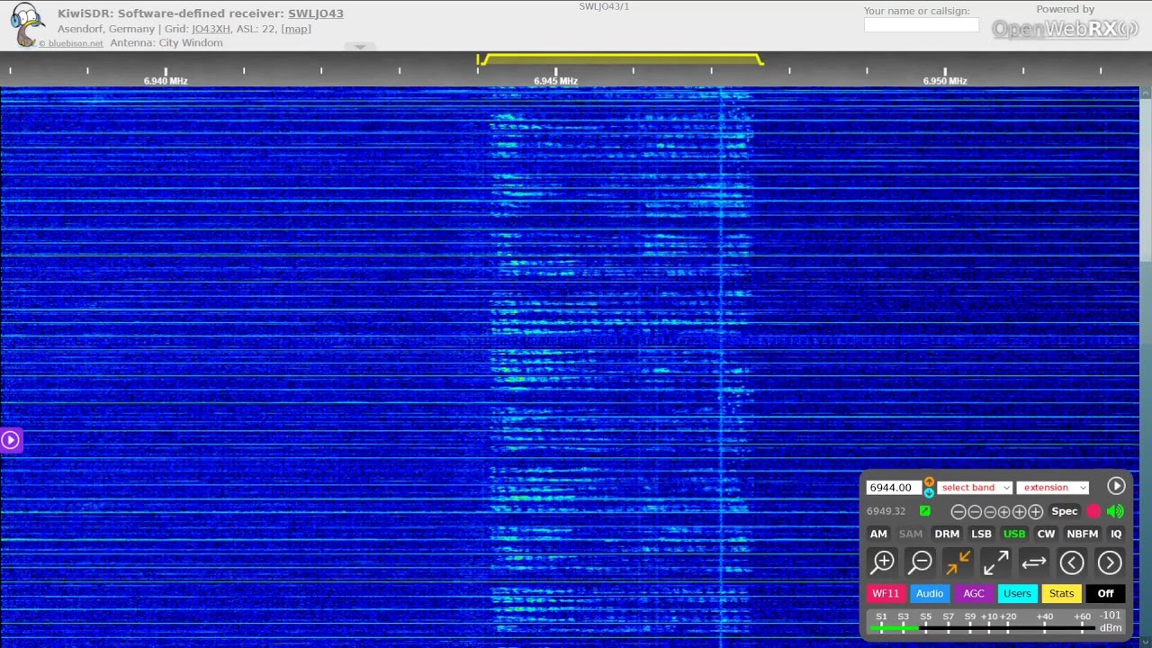Open the WF11 waterfall tab

point(886,593)
